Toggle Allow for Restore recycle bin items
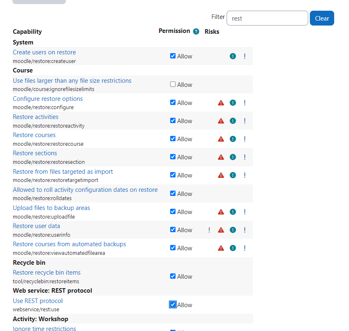The height and width of the screenshot is (331, 349). tap(173, 276)
